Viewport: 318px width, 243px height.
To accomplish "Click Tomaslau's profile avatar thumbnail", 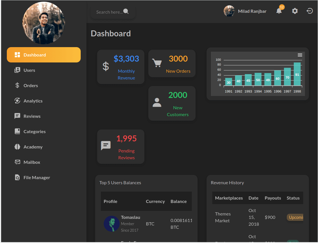I will 111,224.
